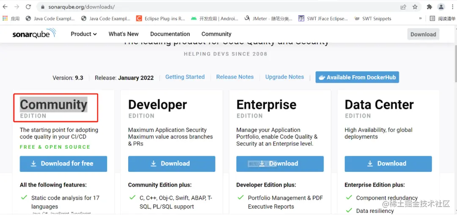The width and height of the screenshot is (457, 215).
Task: Open the browser extensions puzzle icon
Action: click(x=429, y=7)
